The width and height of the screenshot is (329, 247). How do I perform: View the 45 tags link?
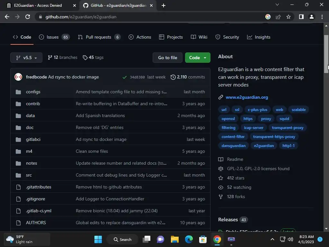[93, 57]
